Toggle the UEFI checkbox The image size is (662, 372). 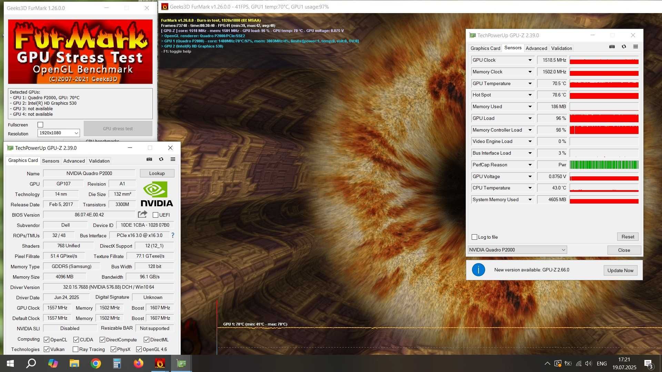(156, 215)
